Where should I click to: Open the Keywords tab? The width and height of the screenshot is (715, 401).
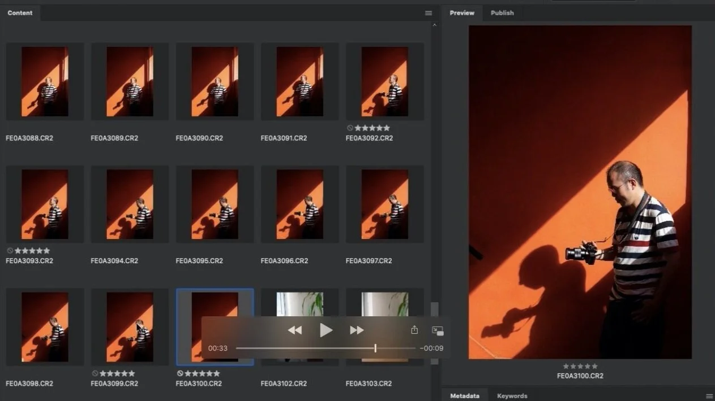512,395
